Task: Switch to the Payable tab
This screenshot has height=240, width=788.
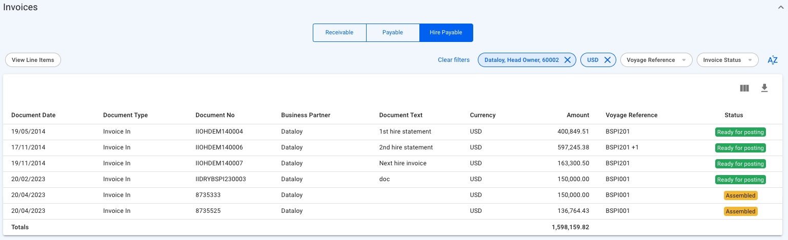Action: pyautogui.click(x=393, y=32)
